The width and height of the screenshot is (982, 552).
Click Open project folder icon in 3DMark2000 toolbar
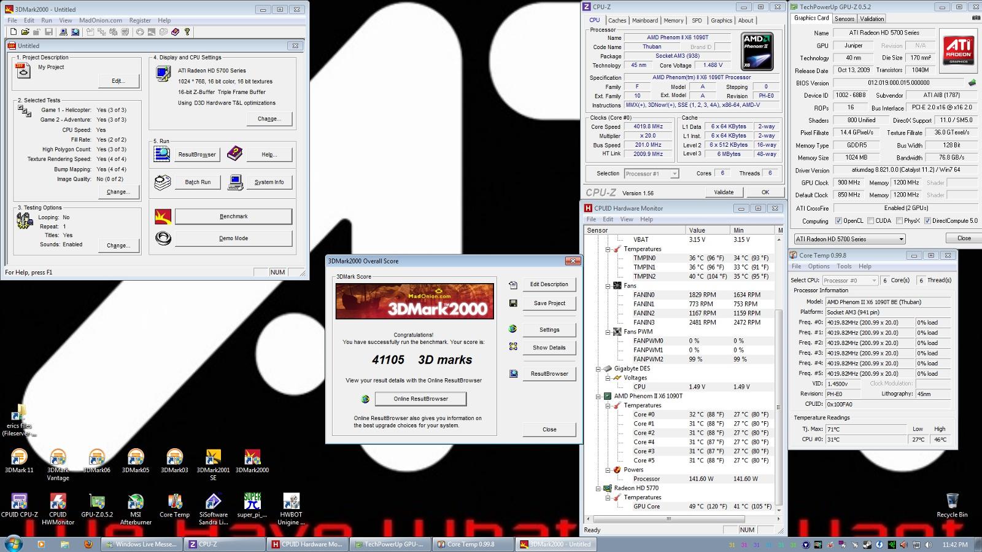tap(25, 32)
